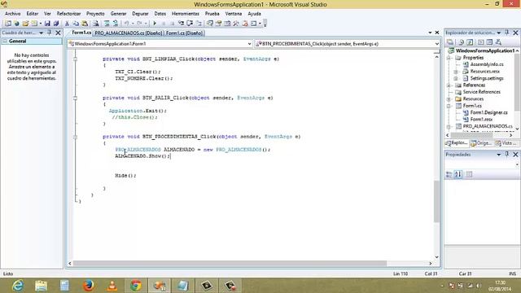
Task: Cut selection using the scissors icon
Action: 67,24
